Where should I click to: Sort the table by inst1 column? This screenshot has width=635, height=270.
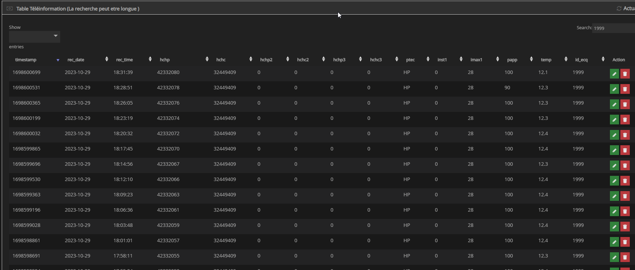pyautogui.click(x=448, y=60)
